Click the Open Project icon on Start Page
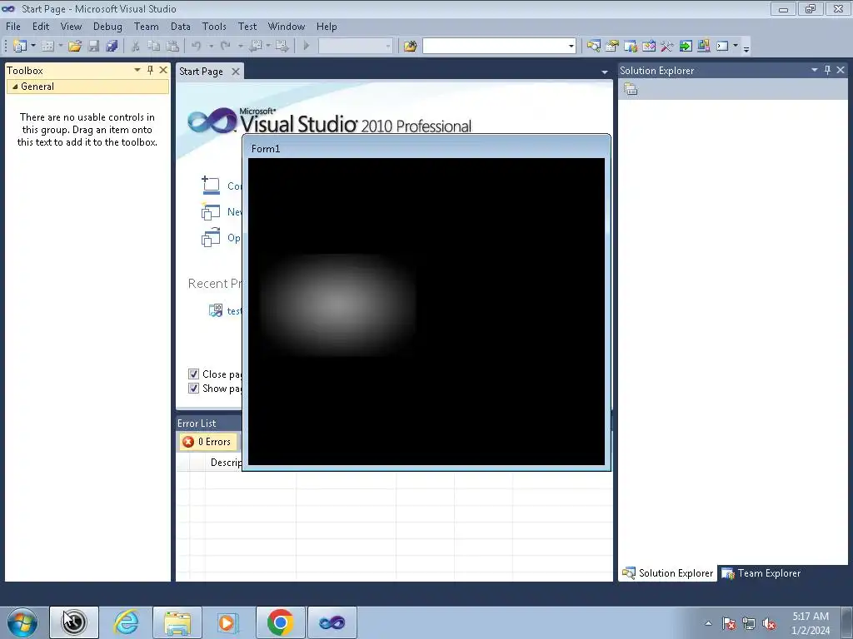Screen dimensions: 853x639 [x=211, y=237]
